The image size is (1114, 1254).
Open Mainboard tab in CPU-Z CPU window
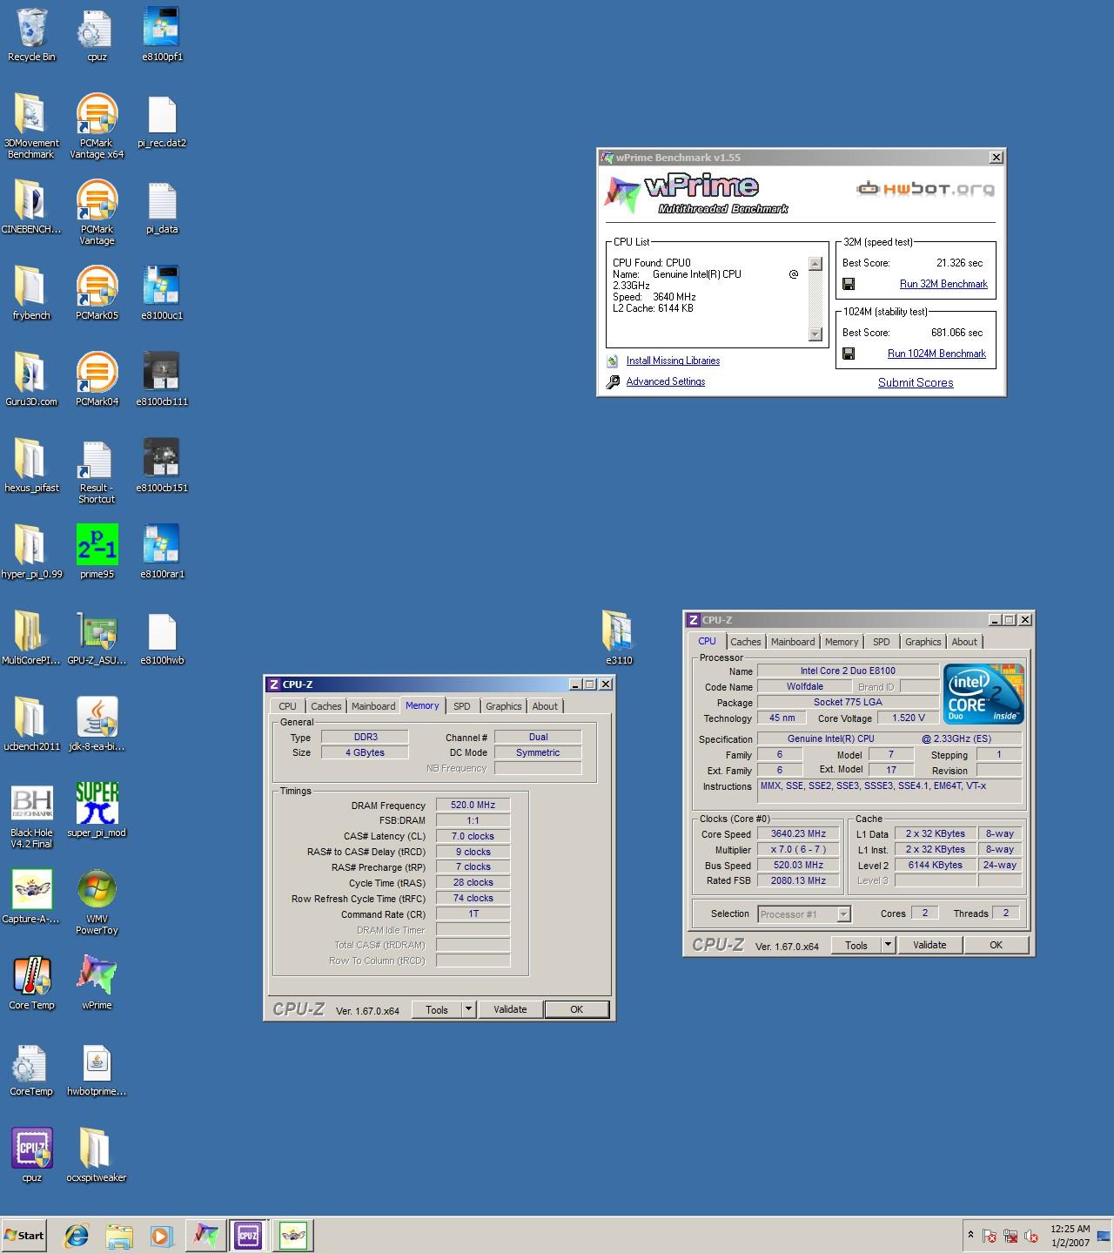793,642
